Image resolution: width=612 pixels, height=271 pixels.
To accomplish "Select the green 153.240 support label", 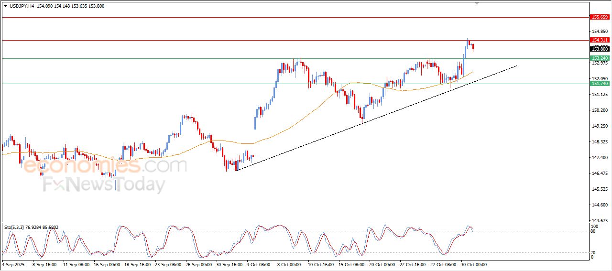I will pyautogui.click(x=600, y=58).
